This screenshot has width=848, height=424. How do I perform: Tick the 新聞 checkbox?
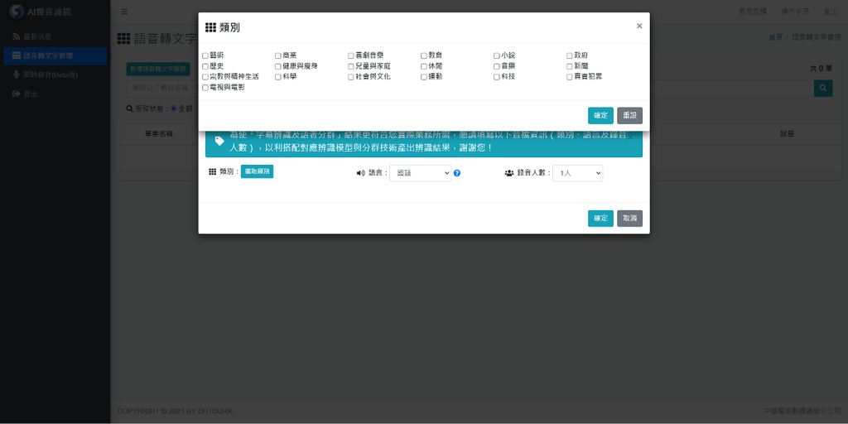570,66
